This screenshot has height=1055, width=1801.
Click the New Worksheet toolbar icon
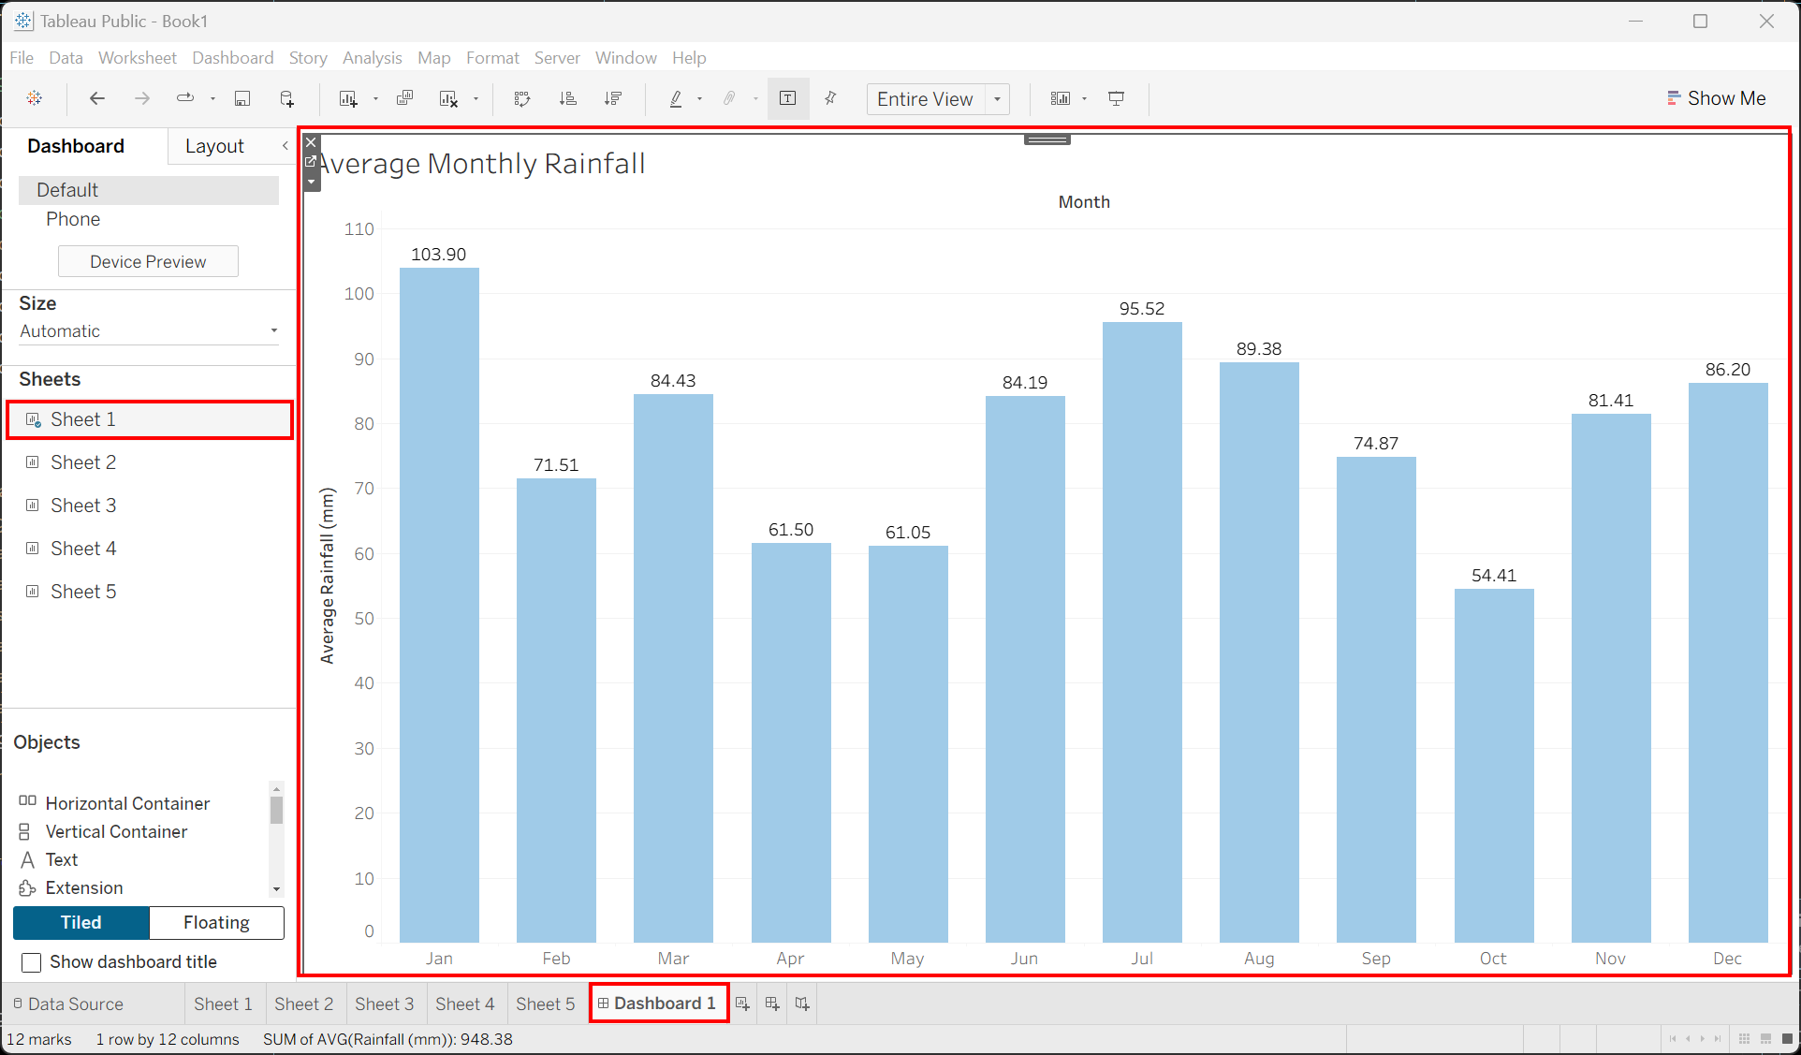coord(348,98)
